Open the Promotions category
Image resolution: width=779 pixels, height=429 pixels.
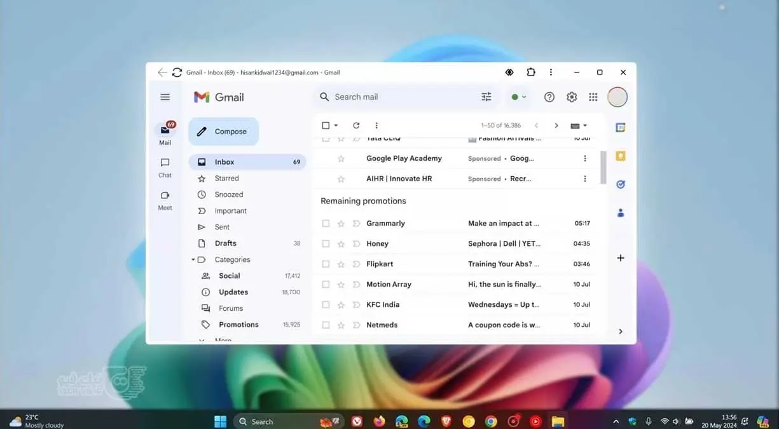pos(247,325)
